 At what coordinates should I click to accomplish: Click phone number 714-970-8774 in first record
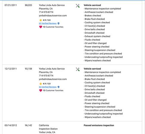click(46, 12)
